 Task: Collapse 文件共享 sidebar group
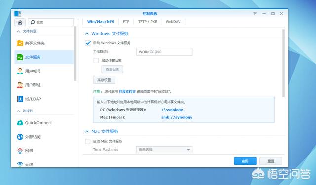click(x=19, y=31)
